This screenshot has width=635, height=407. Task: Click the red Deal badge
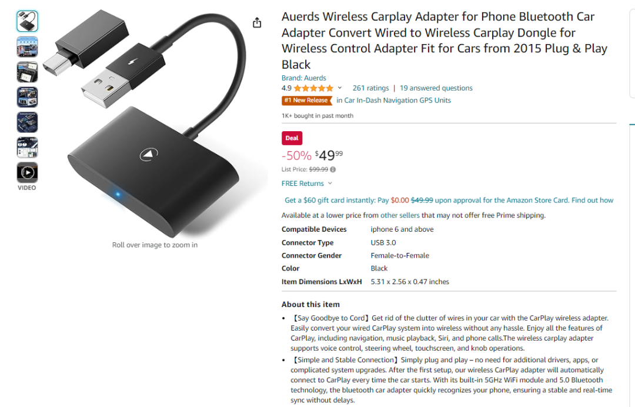(x=292, y=138)
